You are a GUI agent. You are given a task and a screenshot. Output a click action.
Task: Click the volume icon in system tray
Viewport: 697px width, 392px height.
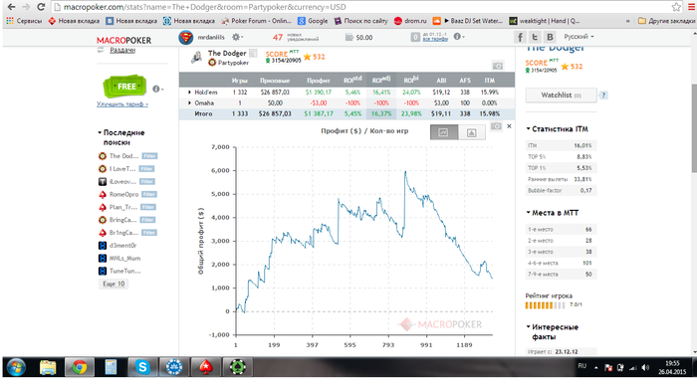(645, 367)
